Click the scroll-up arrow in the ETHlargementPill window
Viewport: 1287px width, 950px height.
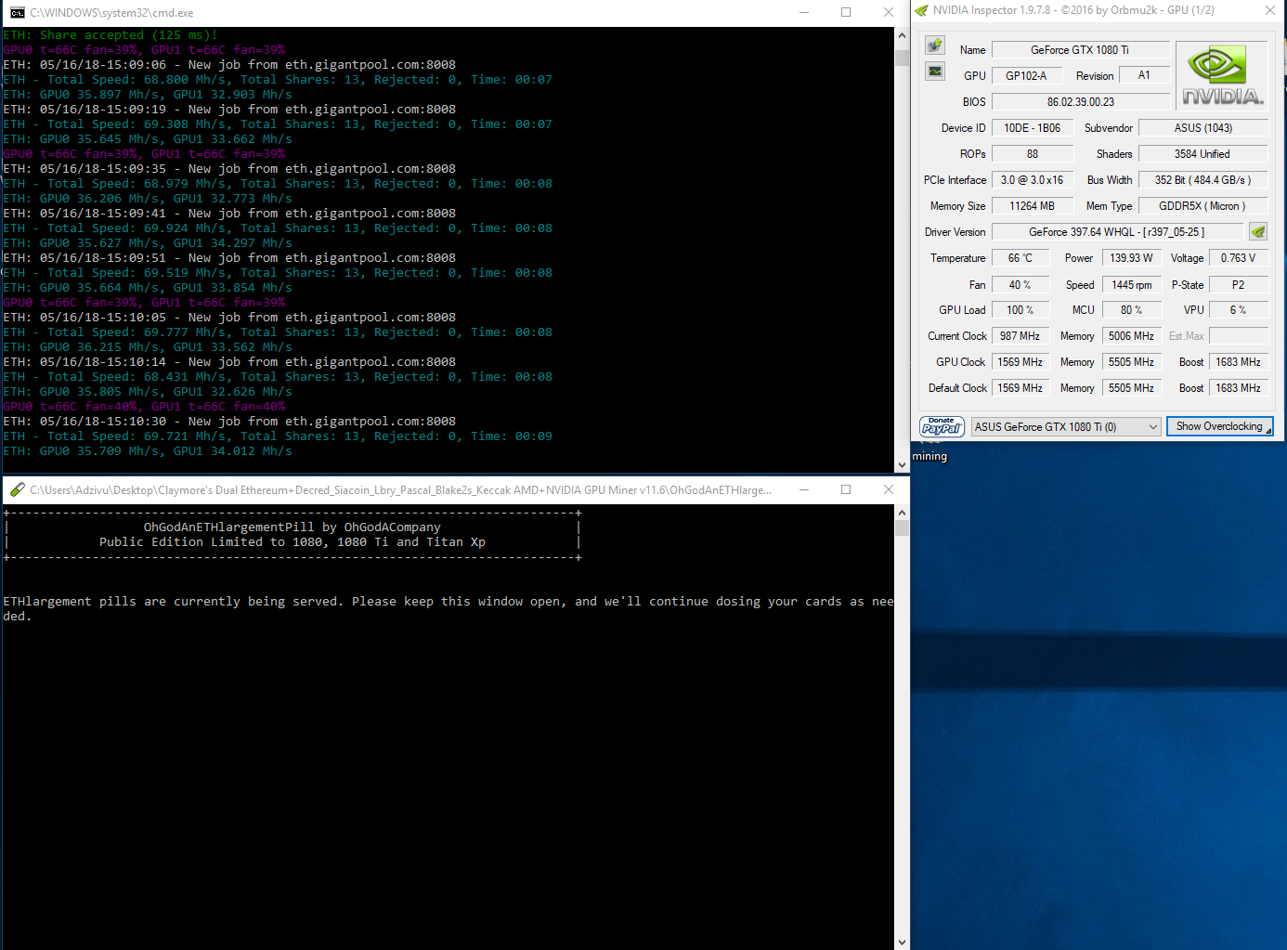tap(902, 513)
